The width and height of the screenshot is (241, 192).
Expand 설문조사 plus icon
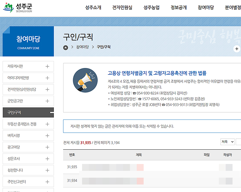pyautogui.click(x=47, y=159)
